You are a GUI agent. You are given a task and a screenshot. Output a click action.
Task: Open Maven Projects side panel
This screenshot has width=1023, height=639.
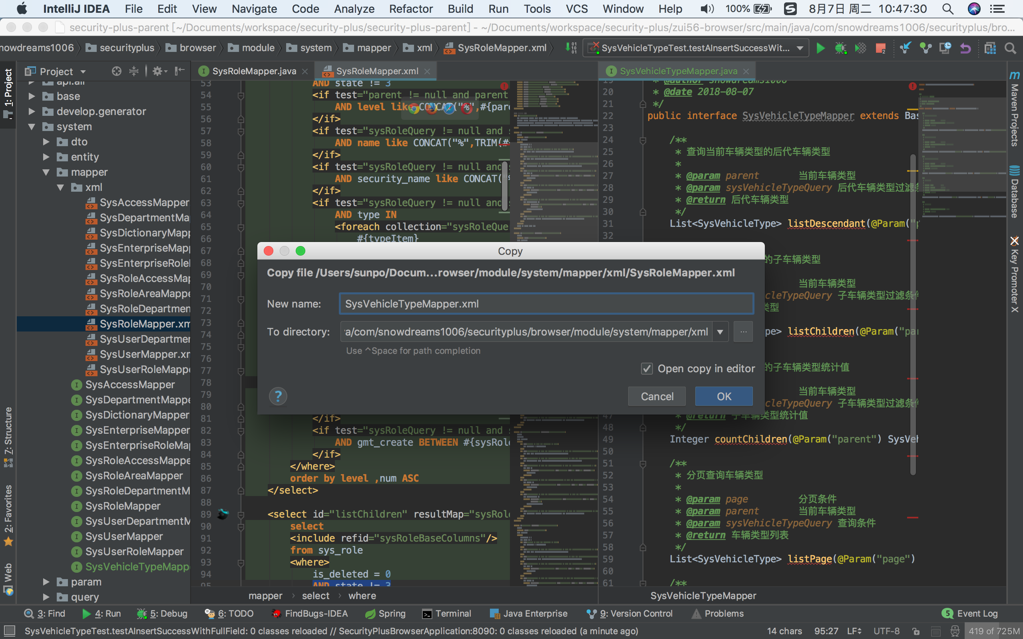pos(1014,109)
